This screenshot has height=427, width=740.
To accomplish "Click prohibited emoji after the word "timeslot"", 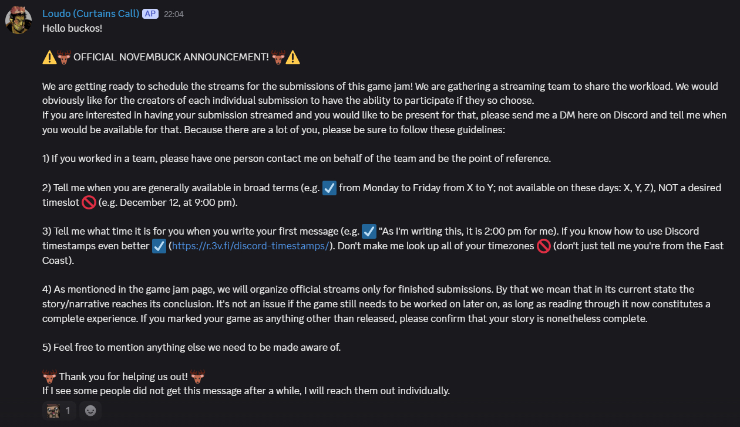I will pyautogui.click(x=89, y=203).
